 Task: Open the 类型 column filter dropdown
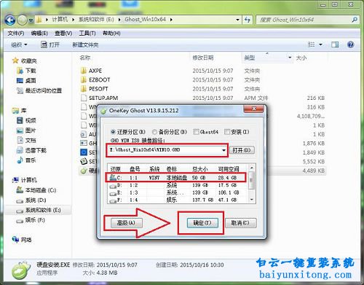click(x=290, y=58)
